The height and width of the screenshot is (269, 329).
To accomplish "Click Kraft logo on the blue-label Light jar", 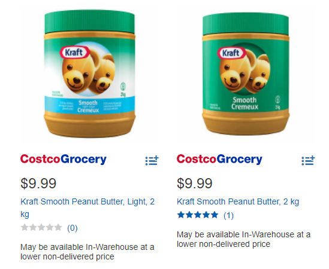I will (75, 52).
